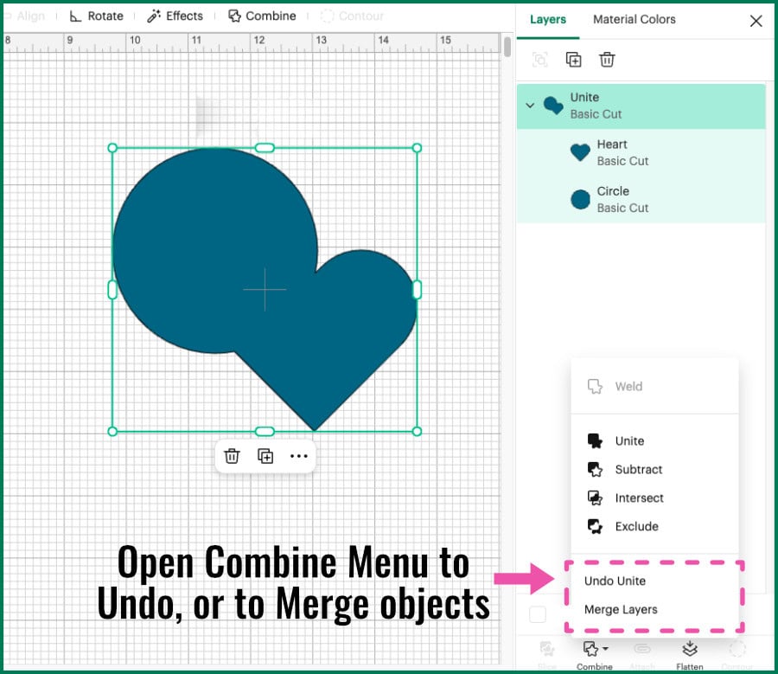This screenshot has height=674, width=778.
Task: Close the Layers panel
Action: click(x=756, y=21)
